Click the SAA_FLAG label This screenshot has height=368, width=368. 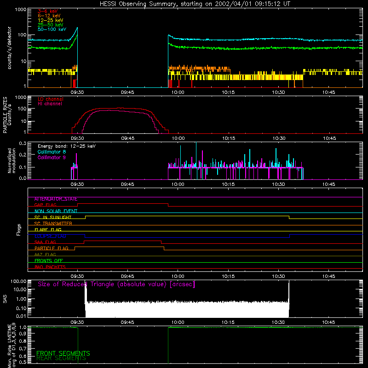(45, 242)
